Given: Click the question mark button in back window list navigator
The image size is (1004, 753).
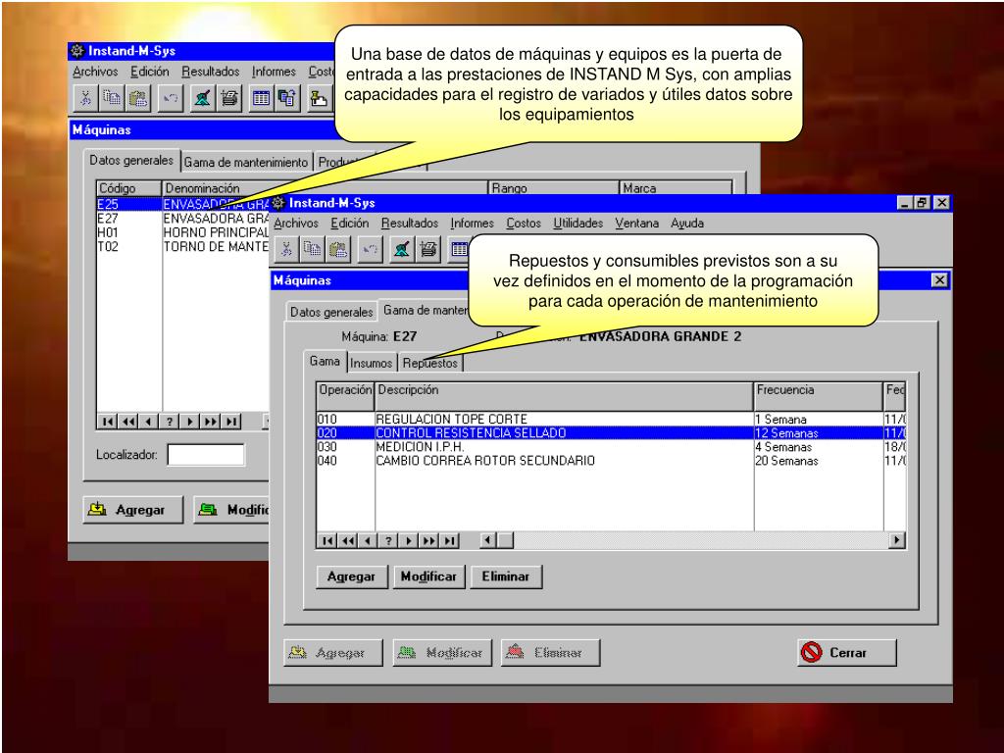Looking at the screenshot, I should pos(169,422).
